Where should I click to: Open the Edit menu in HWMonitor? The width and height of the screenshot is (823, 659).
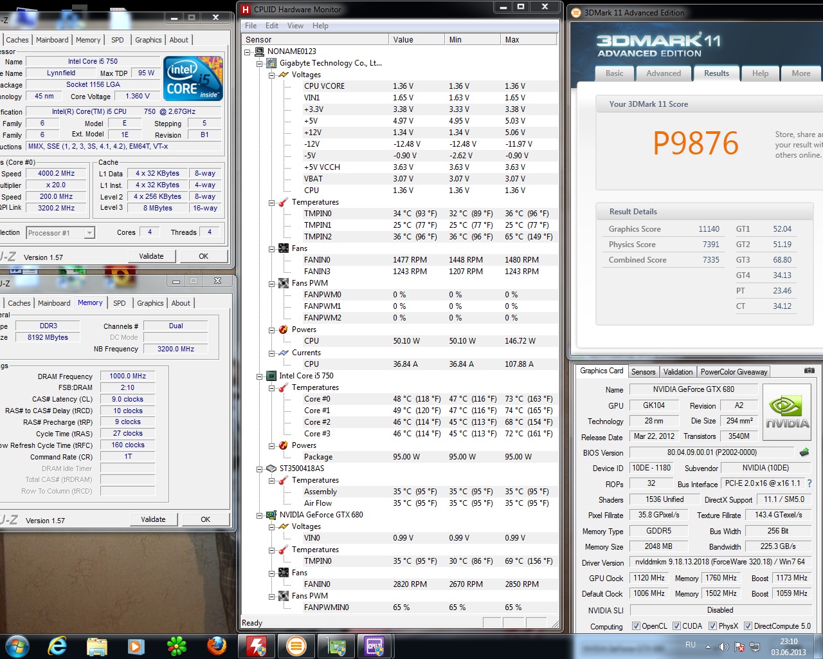[272, 26]
